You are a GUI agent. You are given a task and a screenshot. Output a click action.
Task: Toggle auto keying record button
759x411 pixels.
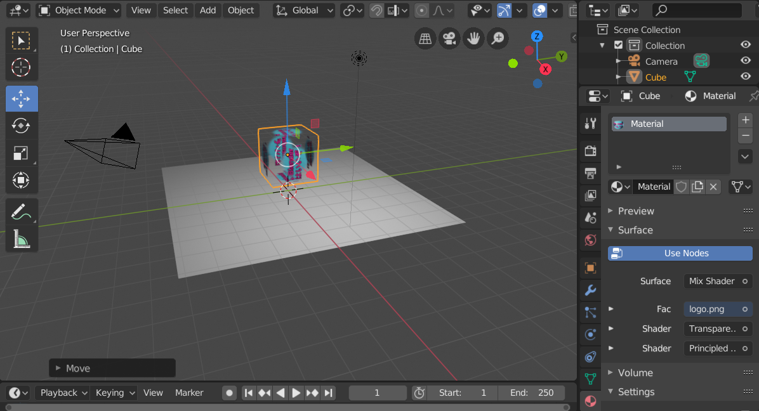230,393
